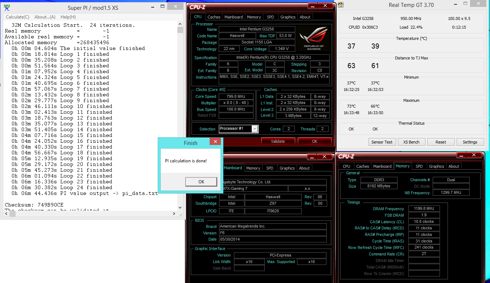Click the Maximum temperature 73°C reading
Screen dimensions: 490x283
click(351, 106)
